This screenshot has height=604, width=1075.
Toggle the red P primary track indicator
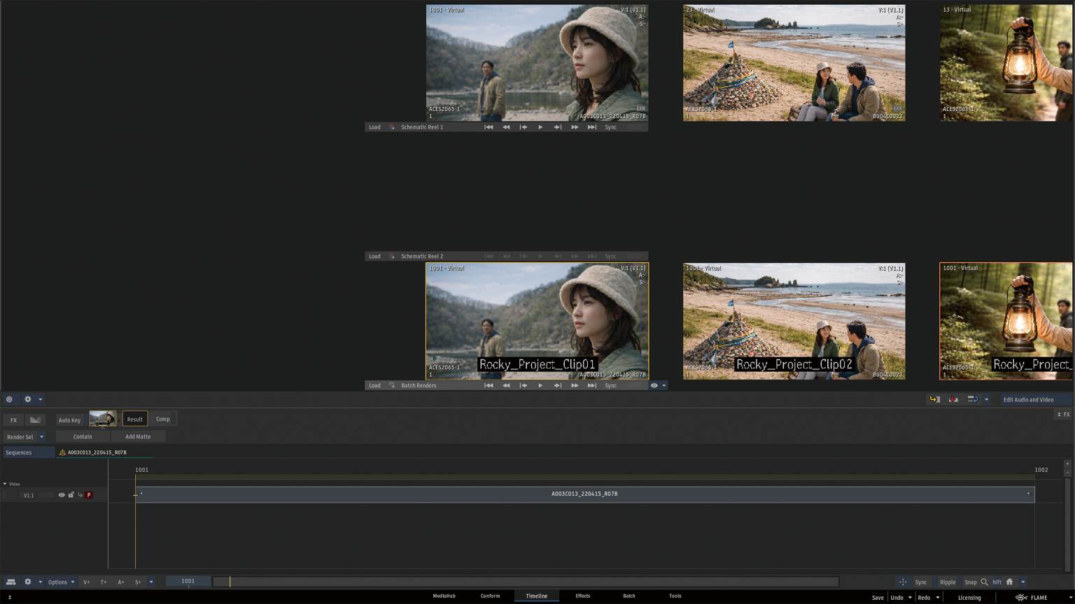point(89,495)
